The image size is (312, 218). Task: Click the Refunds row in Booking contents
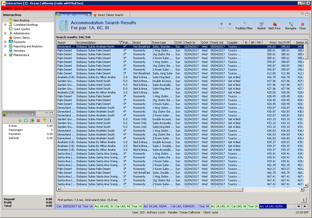[28, 138]
